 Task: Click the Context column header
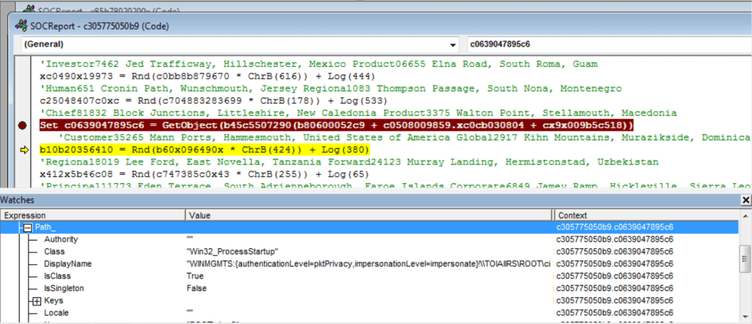pos(648,215)
